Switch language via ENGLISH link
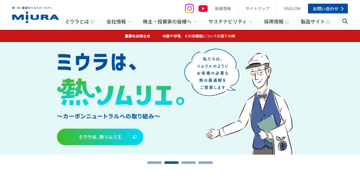 [292, 9]
